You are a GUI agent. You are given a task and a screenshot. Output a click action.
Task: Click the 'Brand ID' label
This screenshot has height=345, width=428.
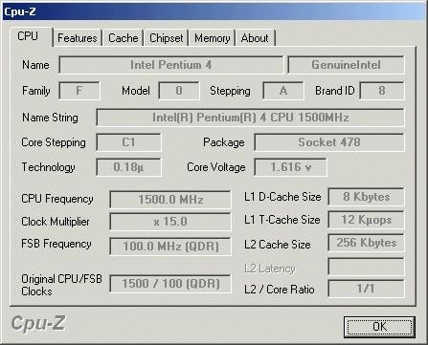click(x=335, y=91)
